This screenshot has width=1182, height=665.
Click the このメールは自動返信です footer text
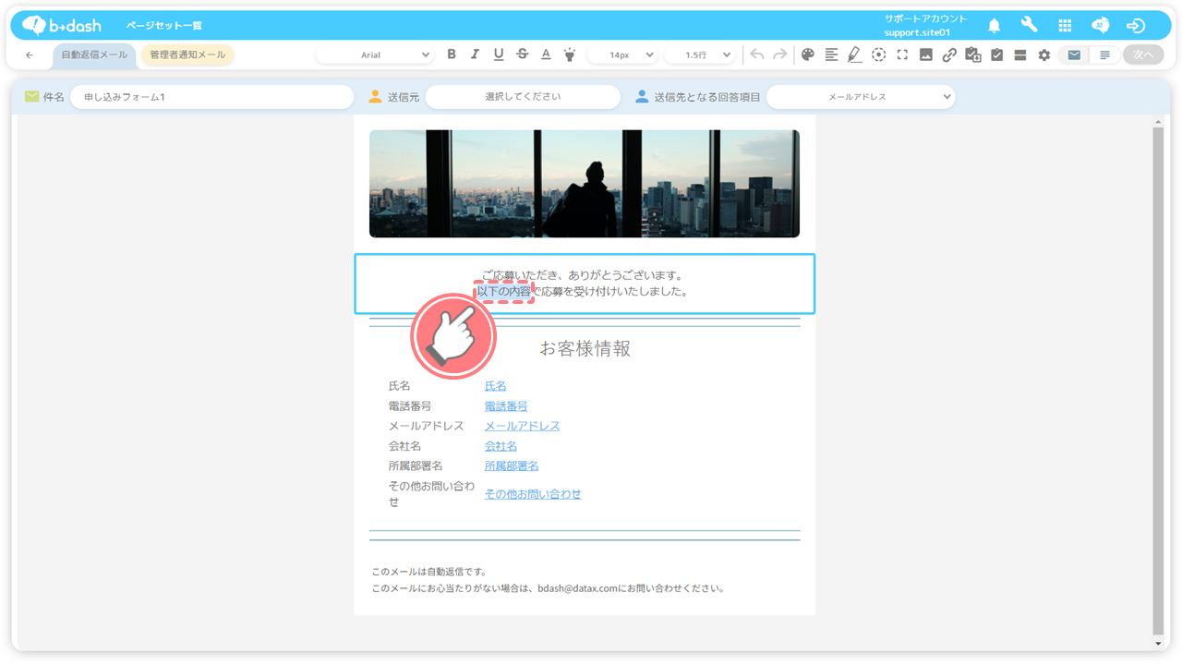pos(429,572)
